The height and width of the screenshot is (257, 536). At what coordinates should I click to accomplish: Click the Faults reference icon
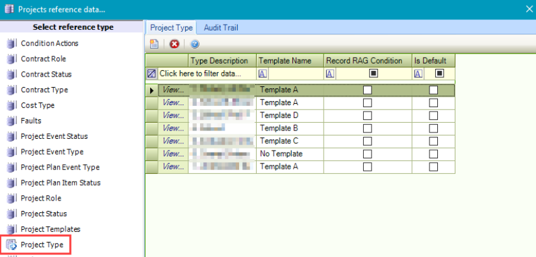[x=11, y=121]
